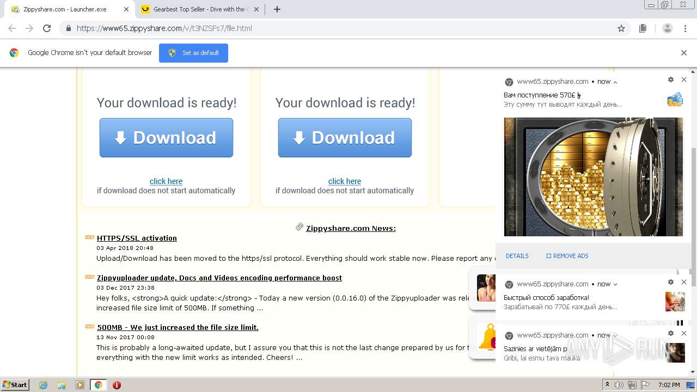Click the money icon in the top notification
The height and width of the screenshot is (392, 697).
(x=675, y=100)
